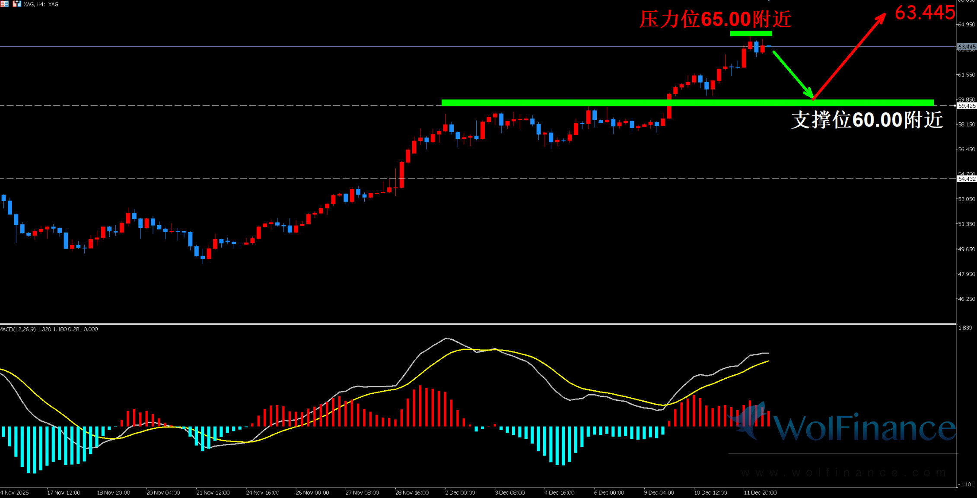Image resolution: width=977 pixels, height=498 pixels.
Task: Click the depth of market table icon
Action: [x=4, y=4]
